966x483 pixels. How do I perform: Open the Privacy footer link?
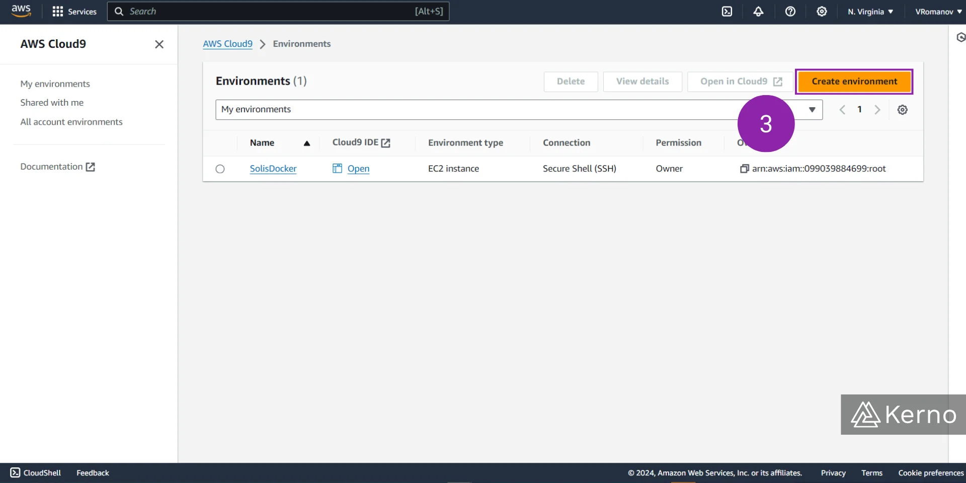(x=833, y=473)
